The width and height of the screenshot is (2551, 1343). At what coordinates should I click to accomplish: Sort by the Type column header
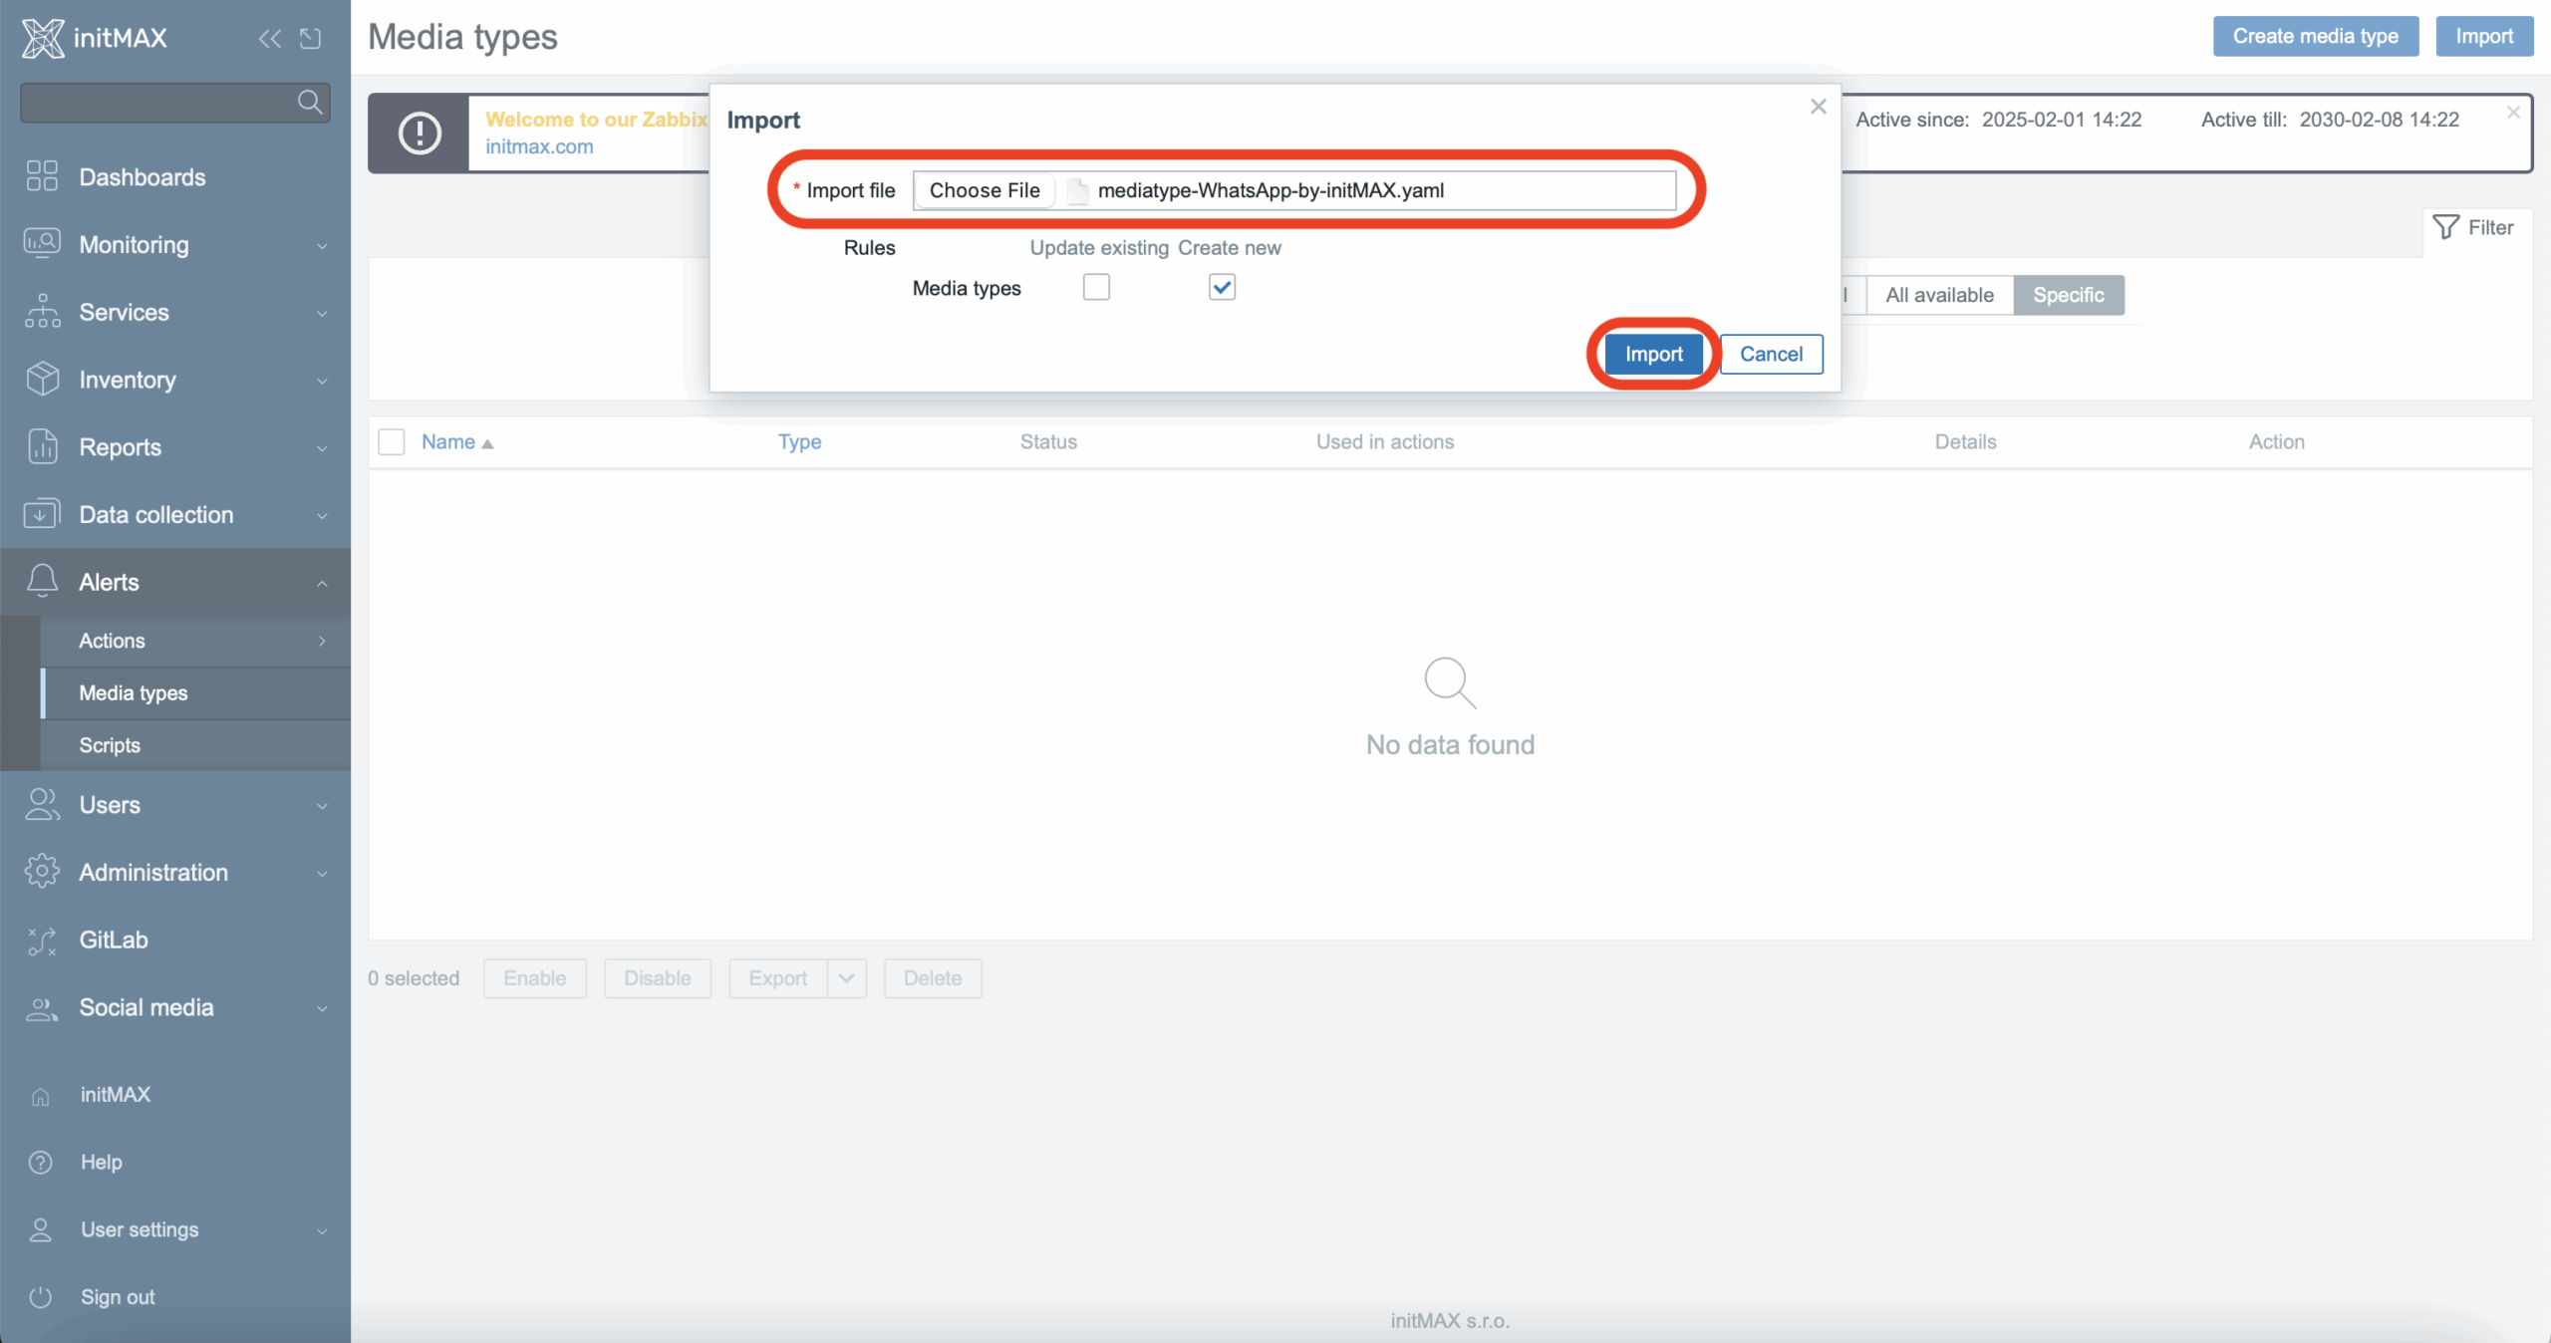(x=799, y=441)
